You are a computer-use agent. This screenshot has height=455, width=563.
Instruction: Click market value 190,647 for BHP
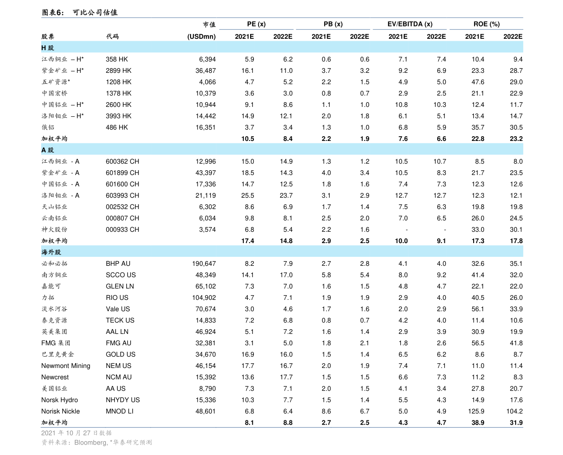(x=204, y=263)
